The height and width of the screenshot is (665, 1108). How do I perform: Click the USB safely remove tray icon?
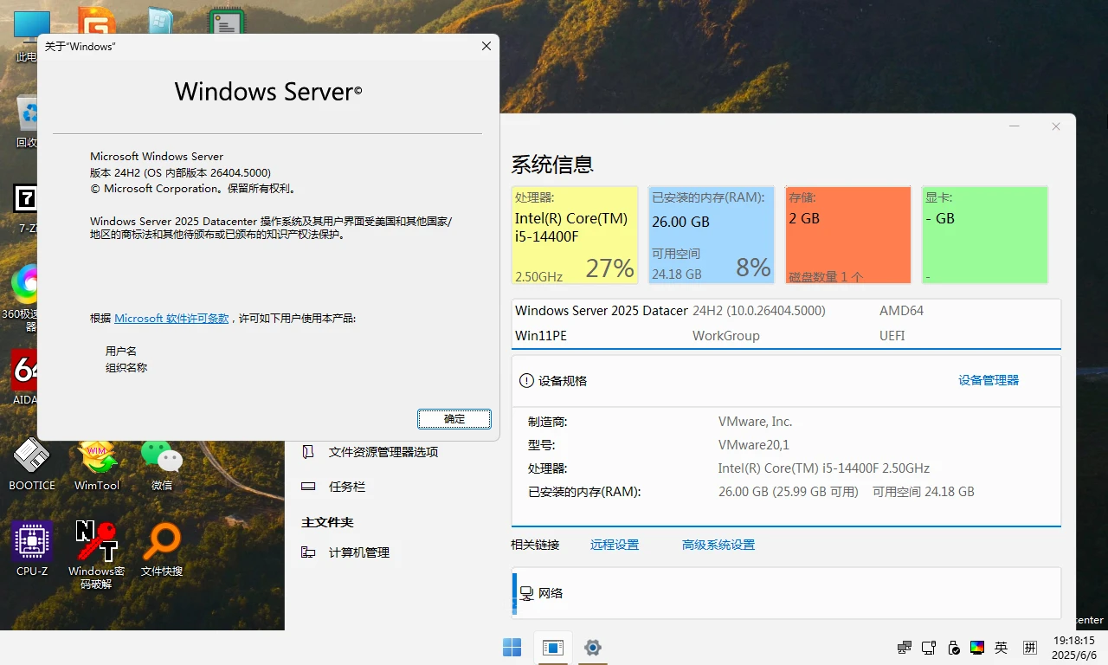click(954, 647)
